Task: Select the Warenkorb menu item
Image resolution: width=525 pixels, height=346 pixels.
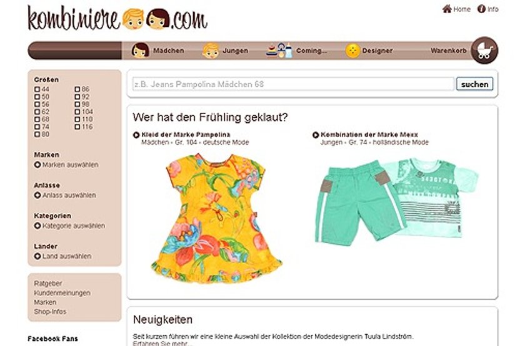Action: tap(448, 50)
